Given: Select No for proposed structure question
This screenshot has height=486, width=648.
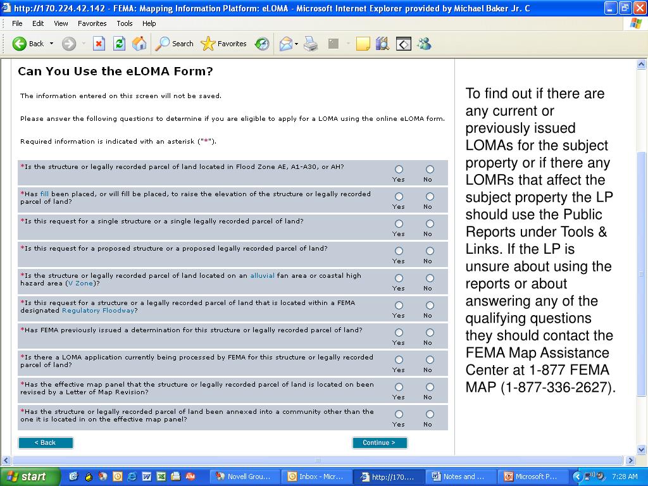Looking at the screenshot, I should (x=430, y=251).
